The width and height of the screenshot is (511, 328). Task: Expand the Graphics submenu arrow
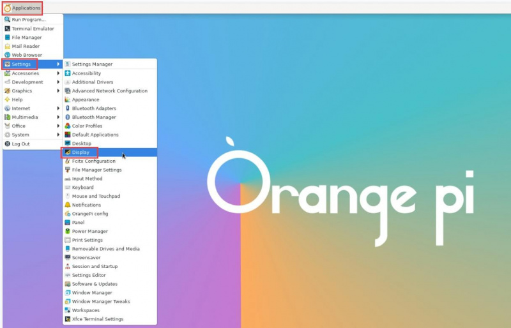58,91
